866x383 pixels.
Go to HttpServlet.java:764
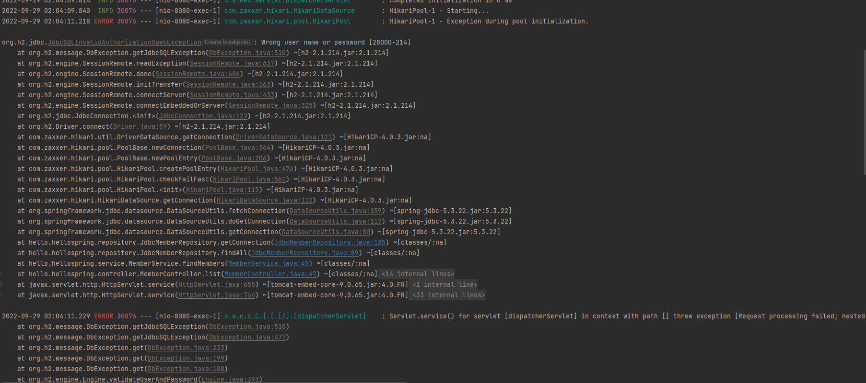point(217,295)
